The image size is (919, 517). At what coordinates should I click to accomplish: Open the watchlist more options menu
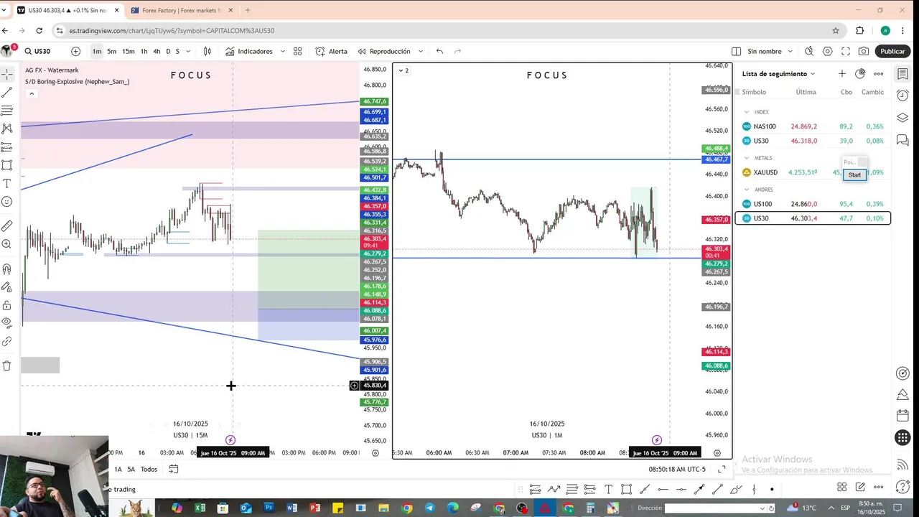tap(878, 73)
